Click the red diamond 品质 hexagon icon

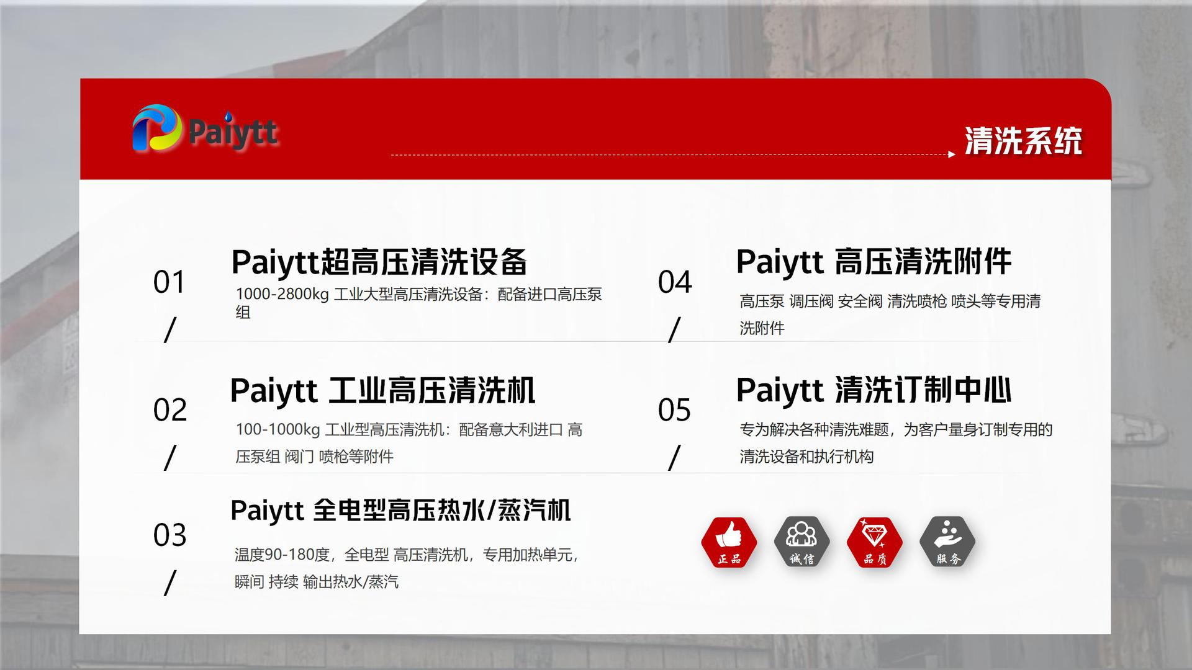coord(874,542)
